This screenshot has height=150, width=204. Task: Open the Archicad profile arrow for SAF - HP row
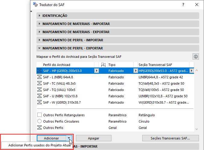coord(96,71)
